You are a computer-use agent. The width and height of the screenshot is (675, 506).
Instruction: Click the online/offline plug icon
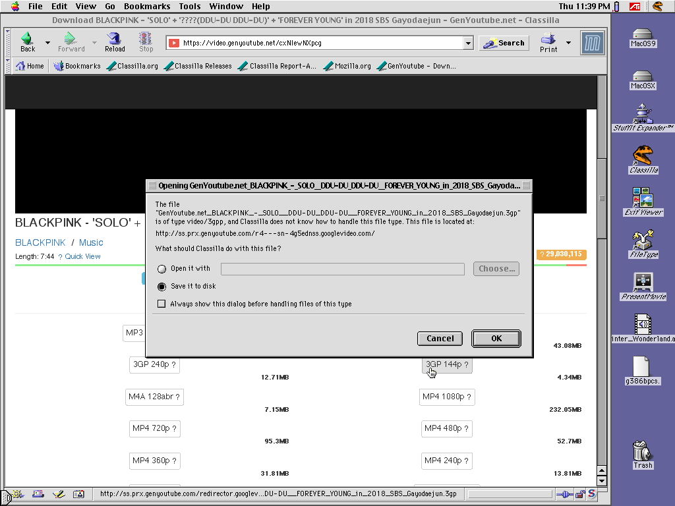click(x=565, y=494)
